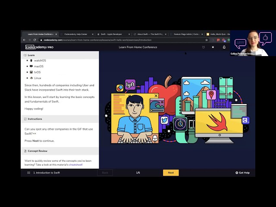Image resolution: width=276 pixels, height=207 pixels.
Task: Switch to Codecademy Help Center tab
Action: click(76, 34)
